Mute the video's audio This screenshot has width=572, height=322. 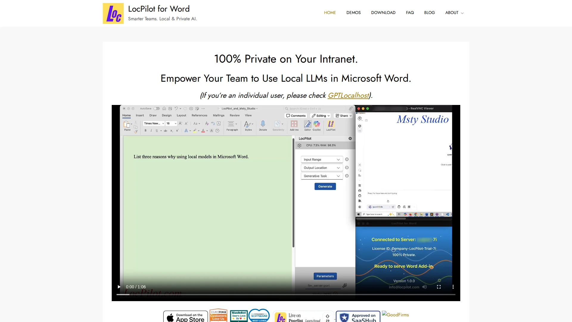click(425, 287)
